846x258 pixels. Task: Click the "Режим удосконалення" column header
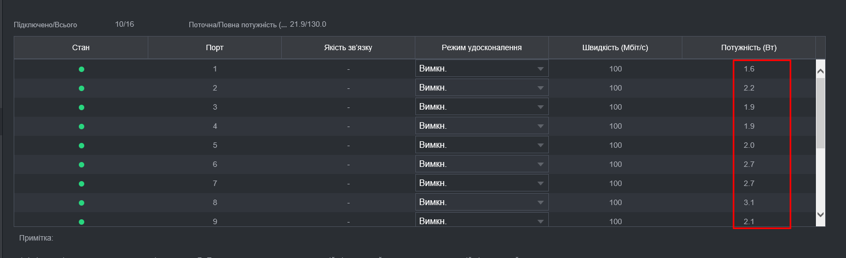482,47
